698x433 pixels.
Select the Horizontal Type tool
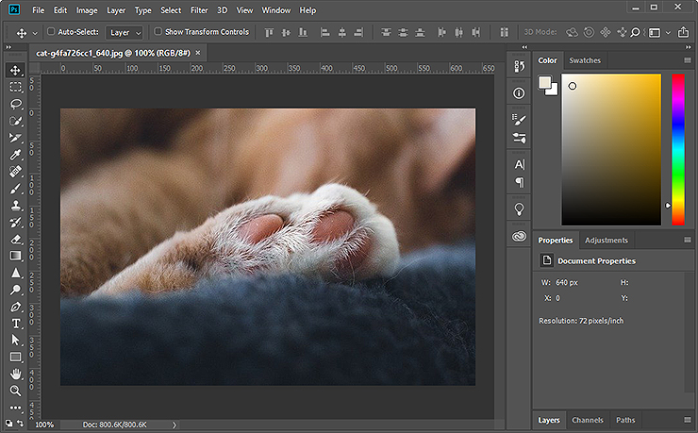click(16, 324)
